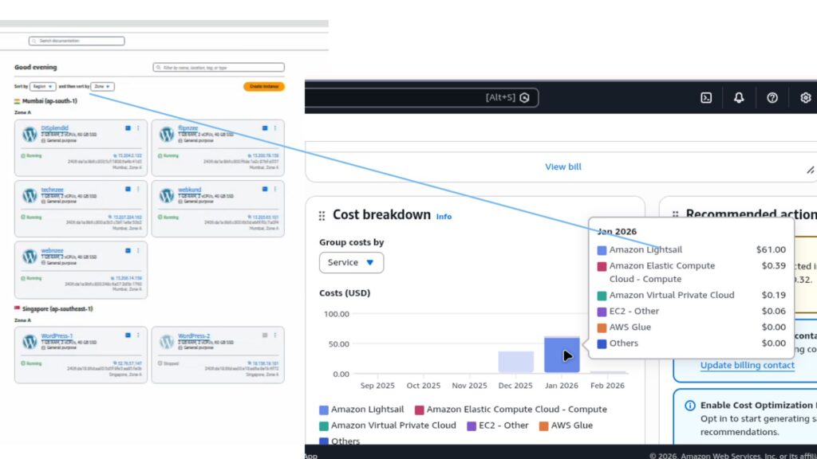Image resolution: width=817 pixels, height=459 pixels.
Task: Click the WordPress logo on technzee instance
Action: 30,195
